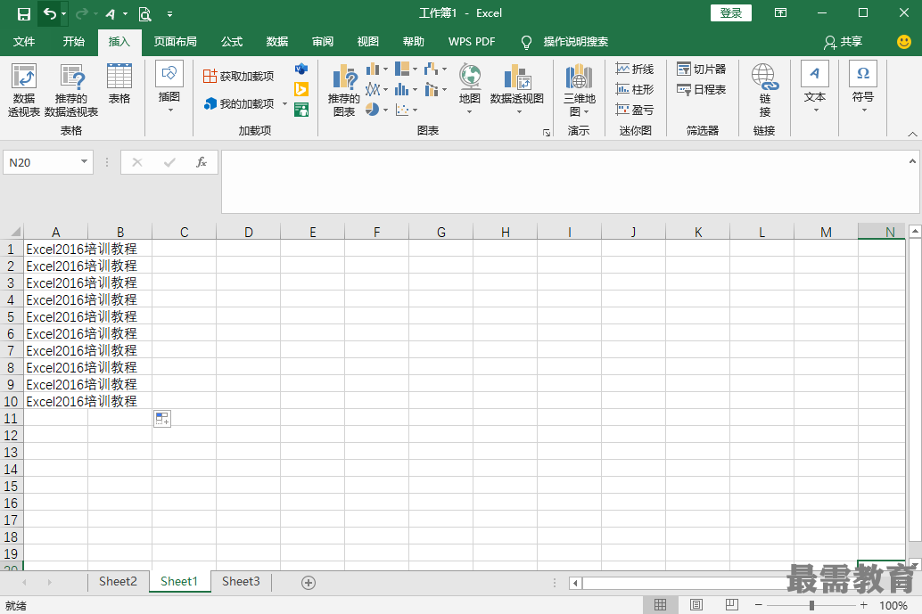The width and height of the screenshot is (922, 614).
Task: Click the Save icon in quick access toolbar
Action: click(23, 13)
